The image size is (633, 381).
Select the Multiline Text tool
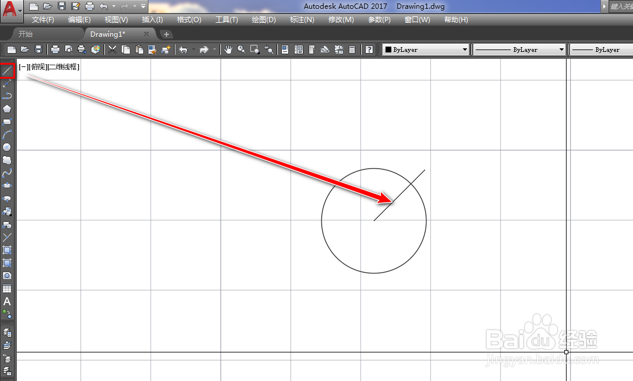(x=7, y=301)
